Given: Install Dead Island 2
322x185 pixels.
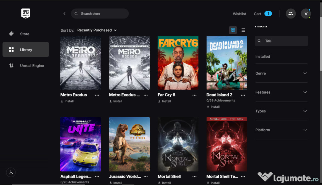Looking at the screenshot, I should [x=213, y=107].
